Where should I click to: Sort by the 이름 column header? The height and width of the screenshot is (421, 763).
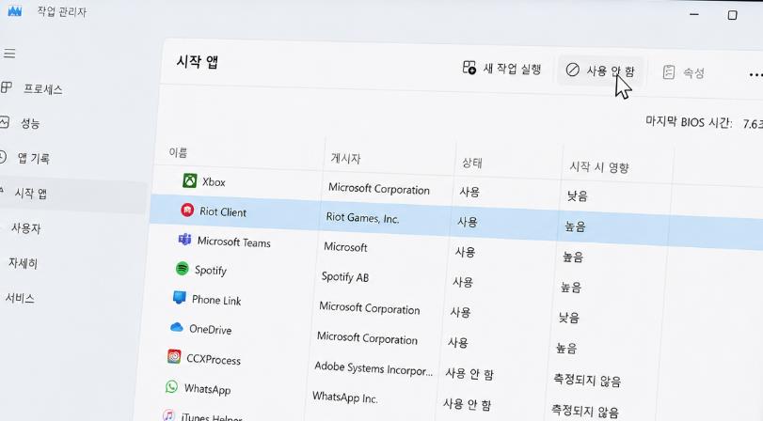pos(178,152)
